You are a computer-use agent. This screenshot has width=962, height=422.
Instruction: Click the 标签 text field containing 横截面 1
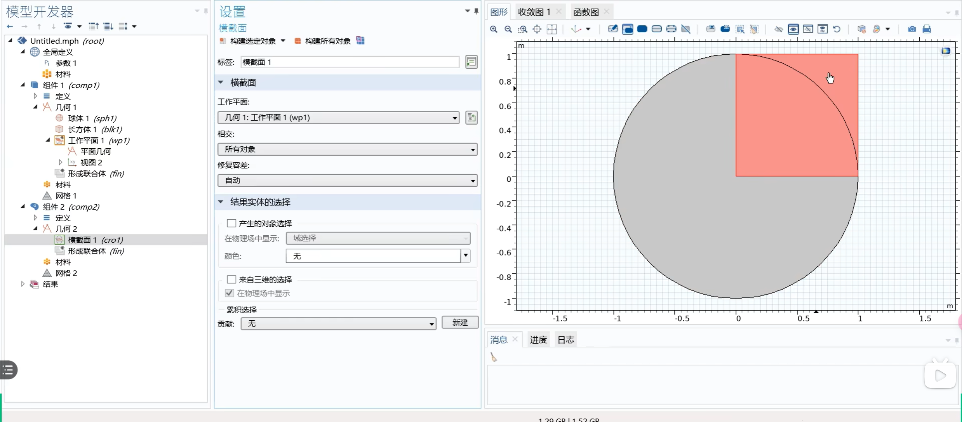click(x=350, y=62)
